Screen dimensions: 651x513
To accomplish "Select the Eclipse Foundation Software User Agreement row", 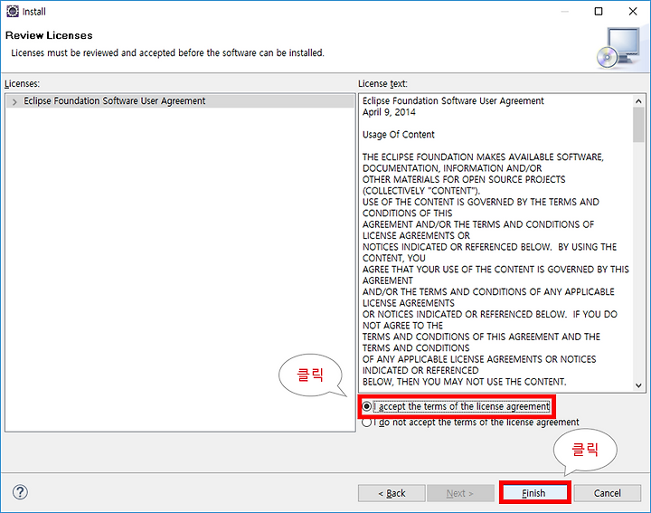I will (180, 101).
